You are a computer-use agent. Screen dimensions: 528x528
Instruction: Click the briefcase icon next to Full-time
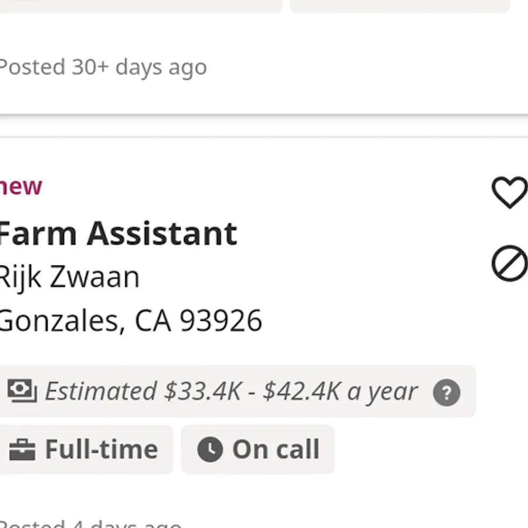[22, 450]
